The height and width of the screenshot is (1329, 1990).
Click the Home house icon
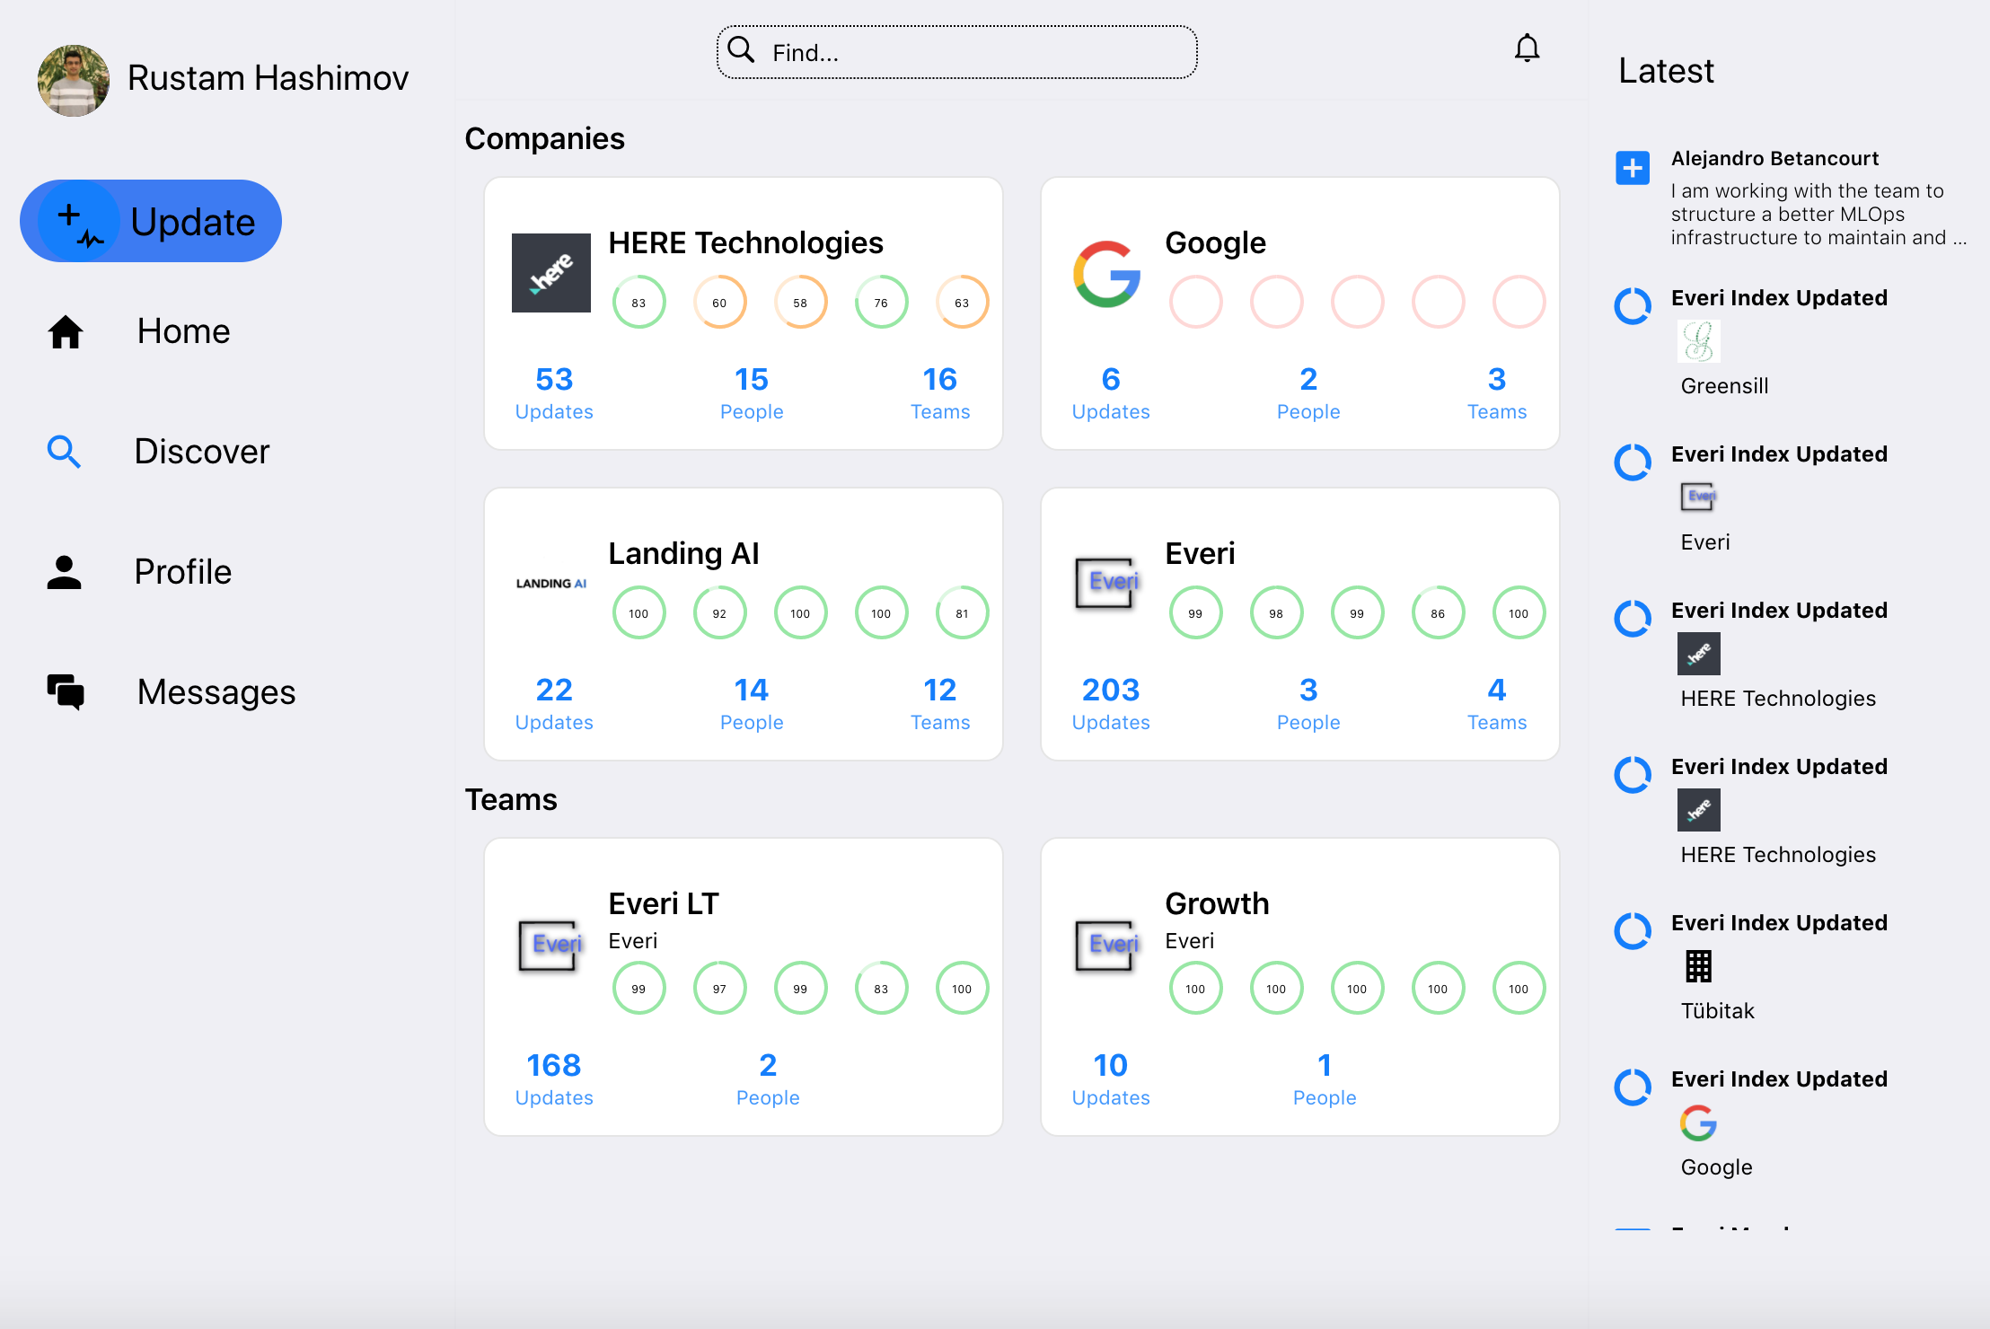[66, 331]
